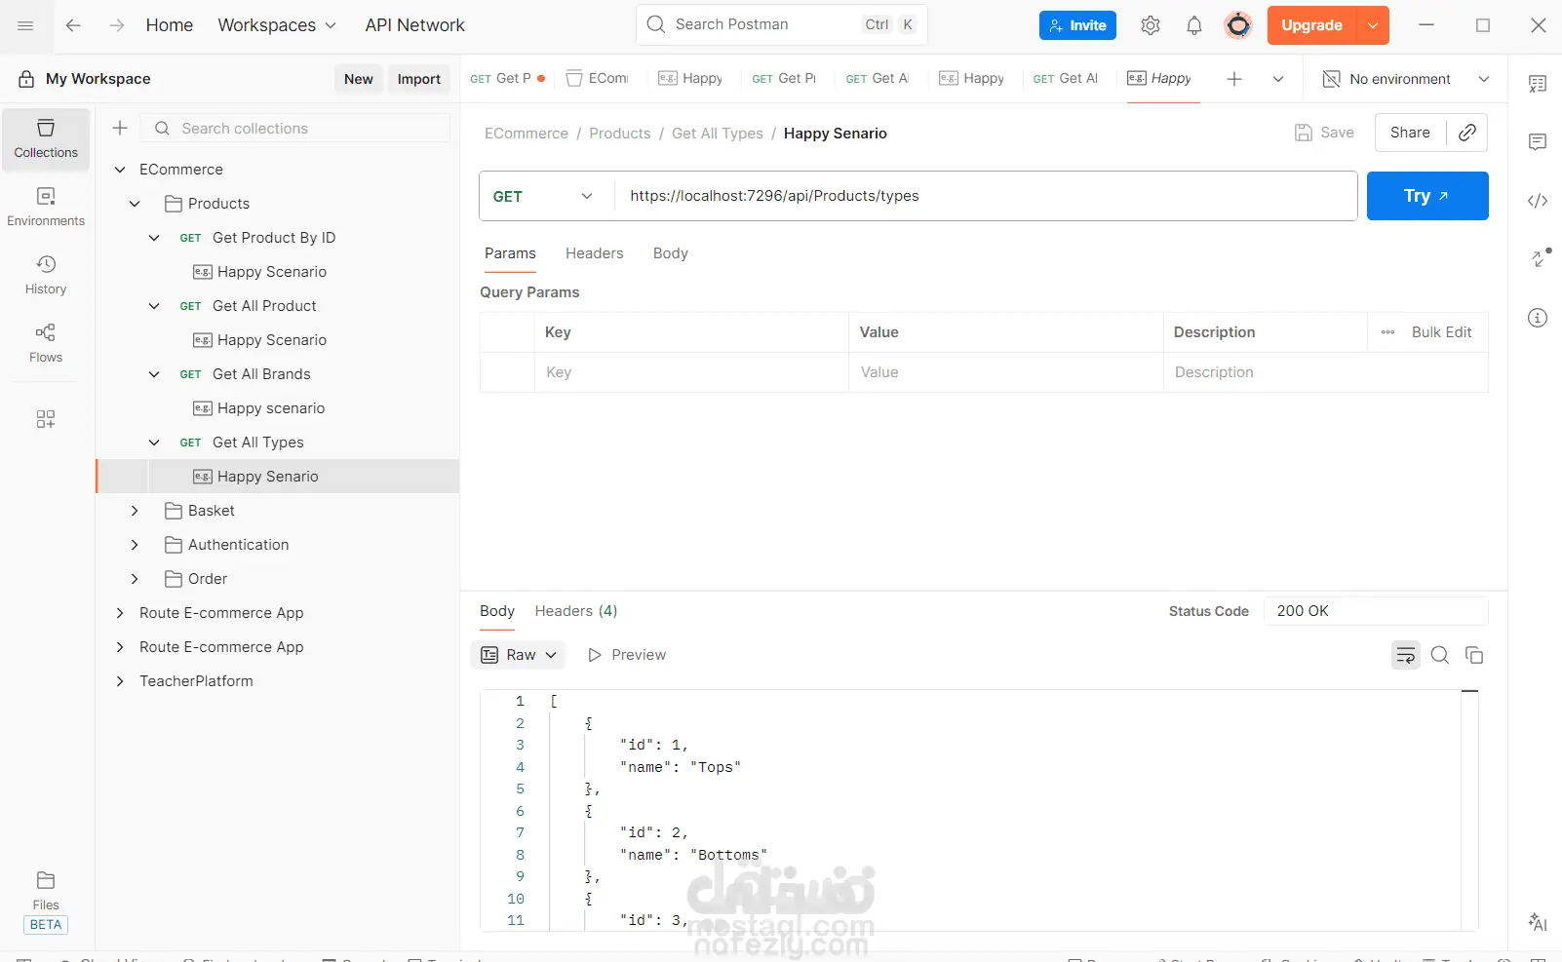Open the related requests icon
1562x962 pixels.
[x=1538, y=258]
